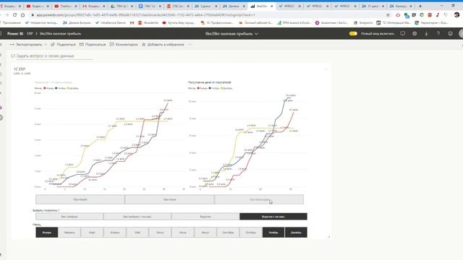Toggle the Октябрь month slicer
The width and height of the screenshot is (463, 260).
click(x=251, y=233)
